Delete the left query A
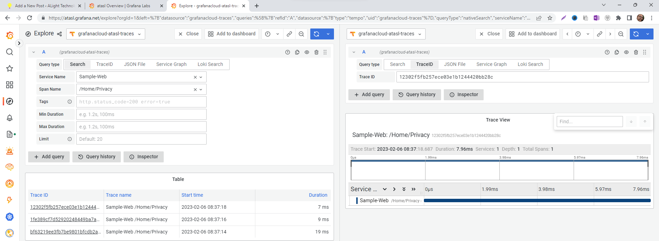 [x=316, y=52]
